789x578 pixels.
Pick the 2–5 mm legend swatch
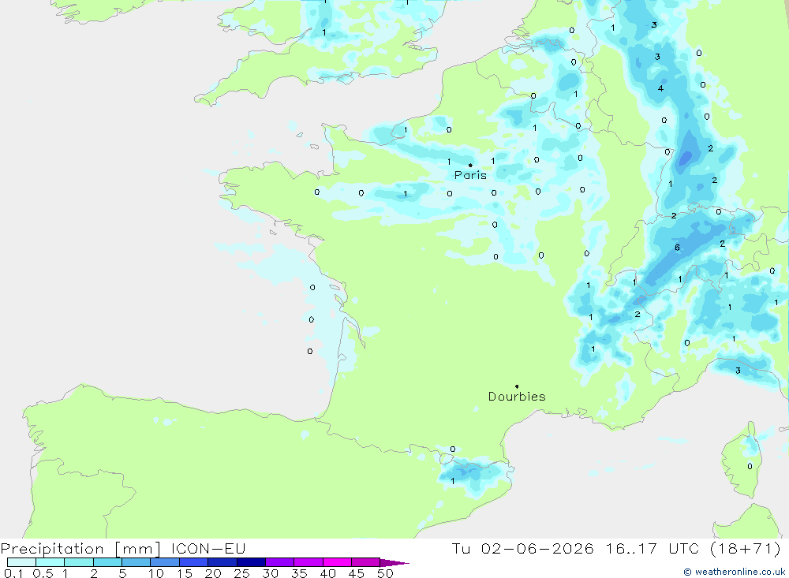coord(107,562)
